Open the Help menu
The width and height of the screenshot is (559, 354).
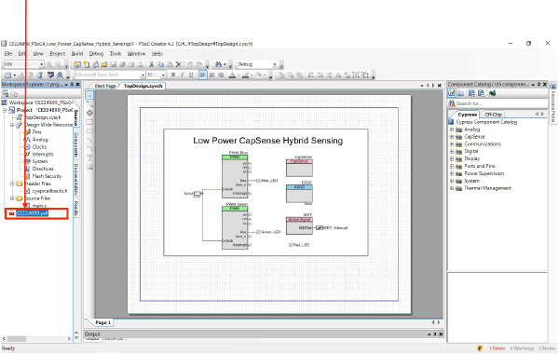coord(157,53)
